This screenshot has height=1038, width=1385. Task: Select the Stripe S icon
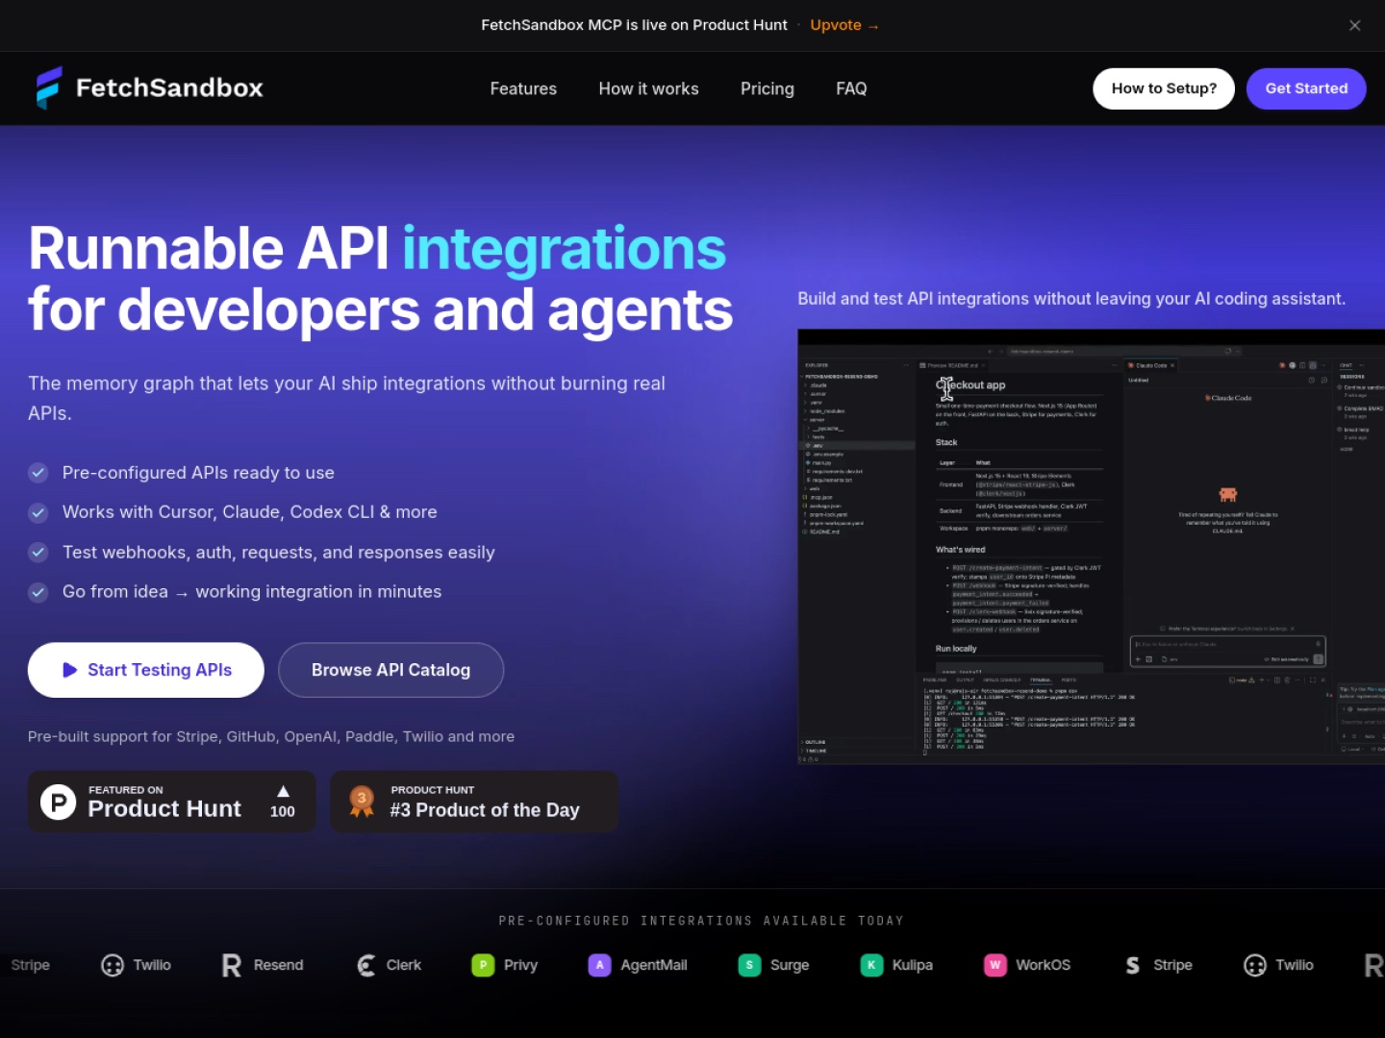pyautogui.click(x=1133, y=965)
